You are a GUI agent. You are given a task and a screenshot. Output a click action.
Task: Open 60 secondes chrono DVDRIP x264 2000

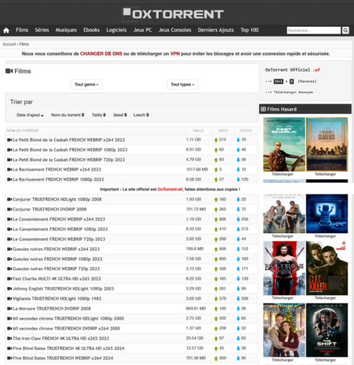(66, 328)
